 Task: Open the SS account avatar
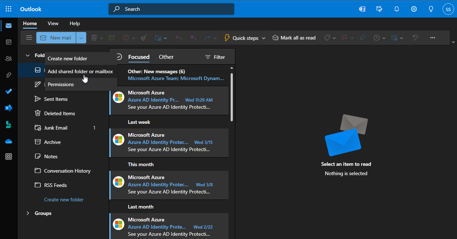pyautogui.click(x=448, y=9)
